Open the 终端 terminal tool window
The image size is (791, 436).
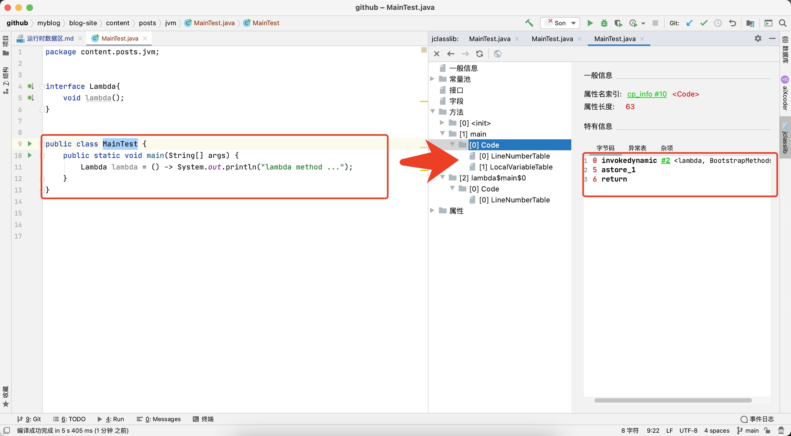click(203, 419)
